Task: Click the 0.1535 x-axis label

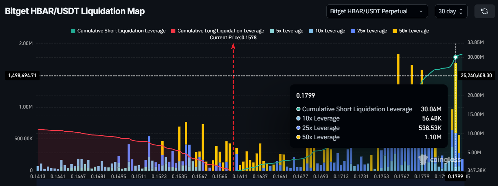Action: click(179, 176)
